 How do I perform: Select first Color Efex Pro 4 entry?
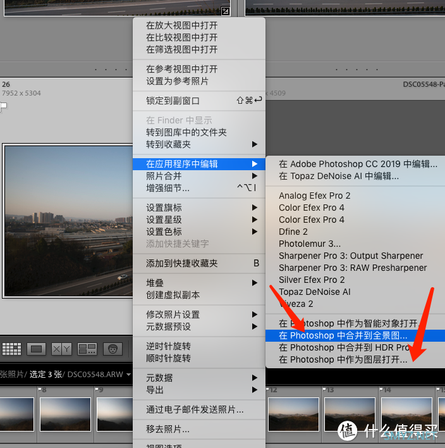click(355, 208)
